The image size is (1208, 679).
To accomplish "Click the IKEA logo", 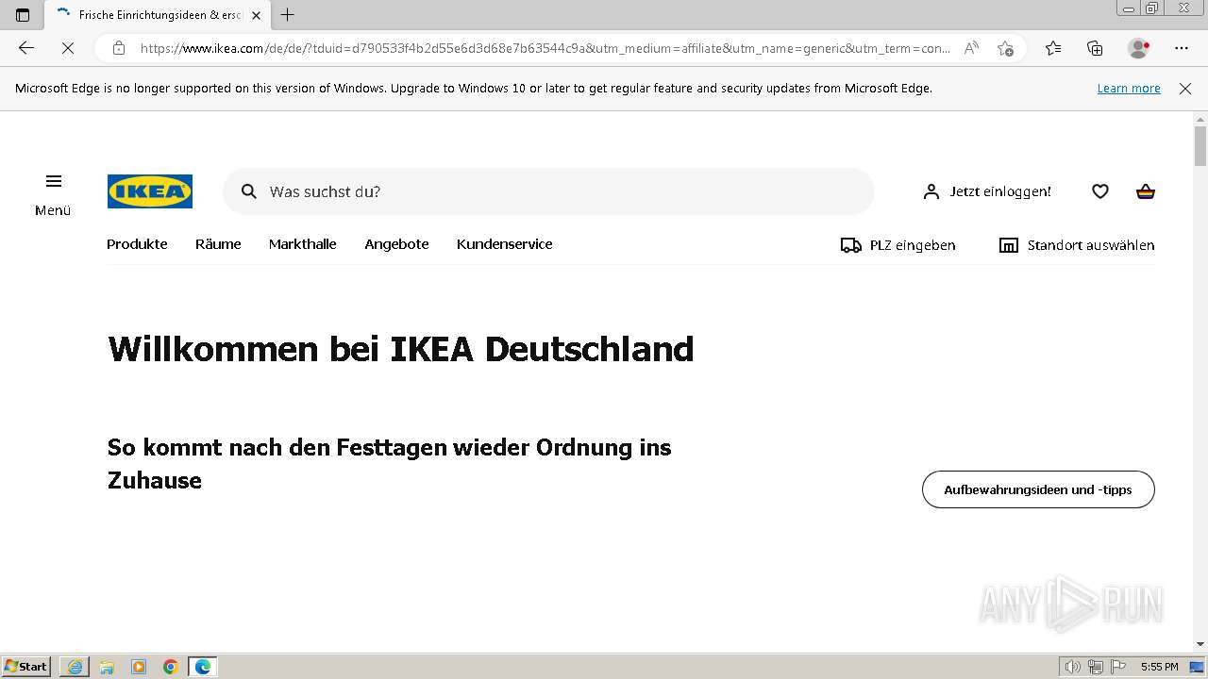I will (x=150, y=191).
